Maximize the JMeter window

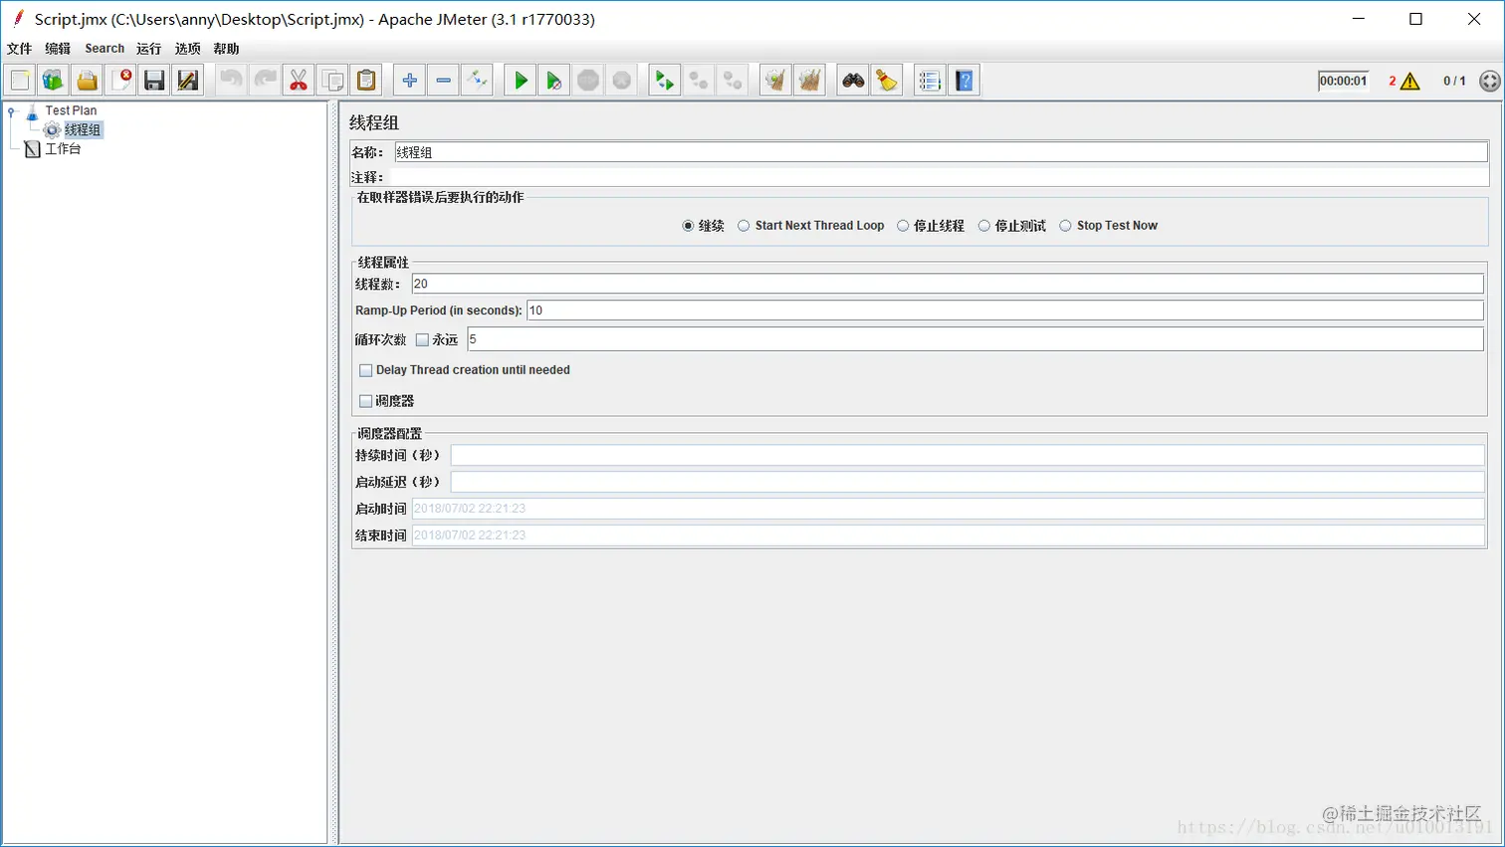pyautogui.click(x=1415, y=19)
